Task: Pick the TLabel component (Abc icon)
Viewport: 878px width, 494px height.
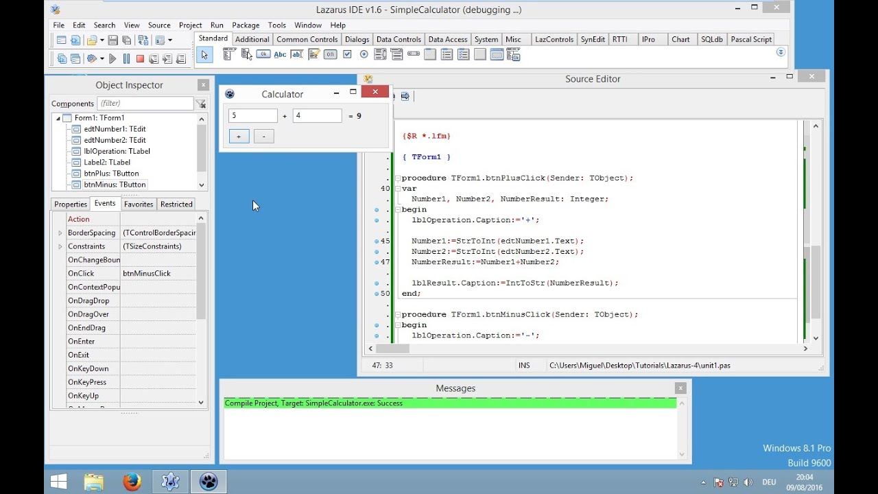Action: (280, 55)
